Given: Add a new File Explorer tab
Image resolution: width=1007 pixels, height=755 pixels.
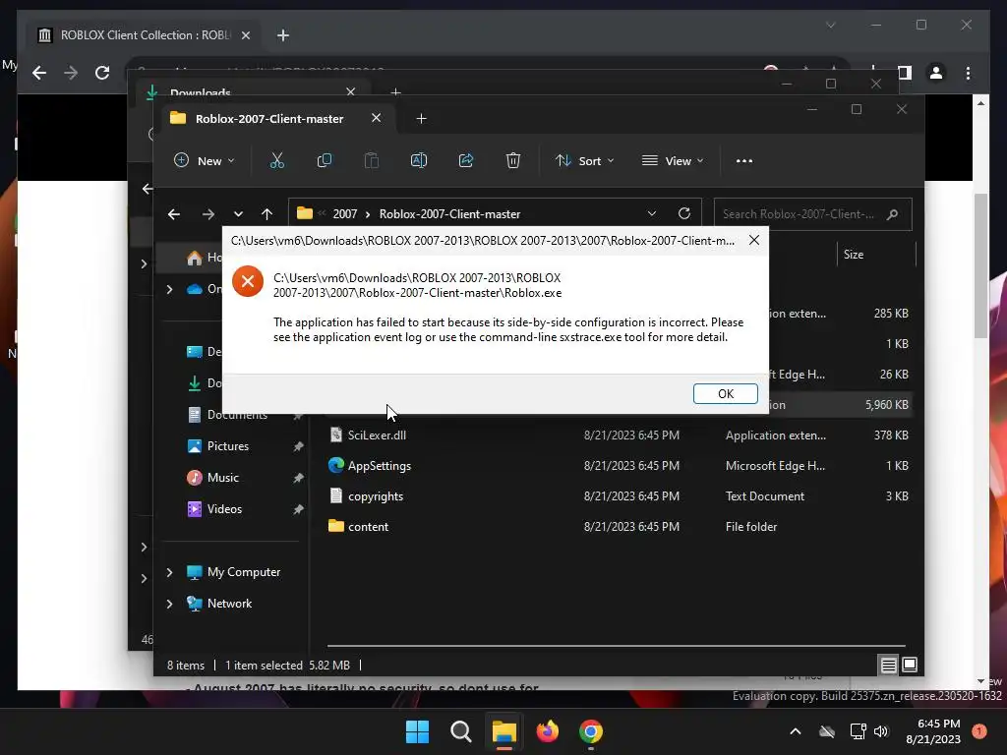Looking at the screenshot, I should click(421, 119).
